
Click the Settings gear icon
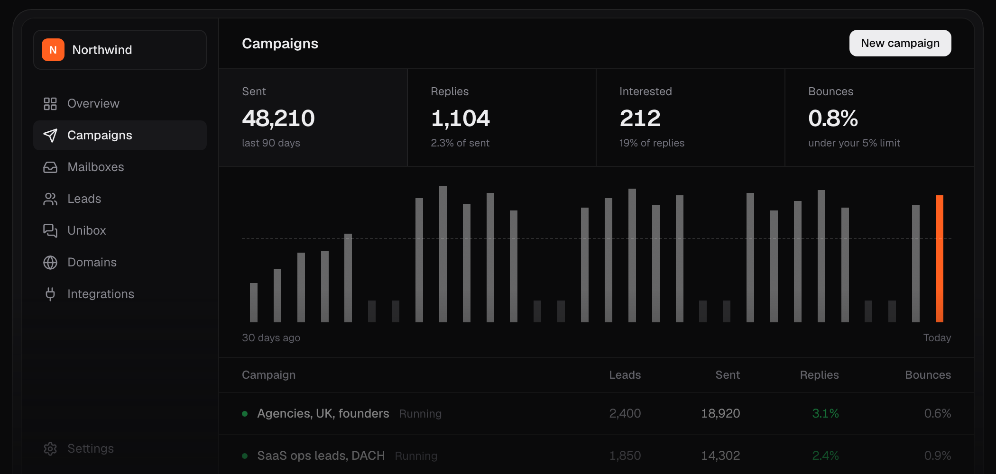(50, 448)
